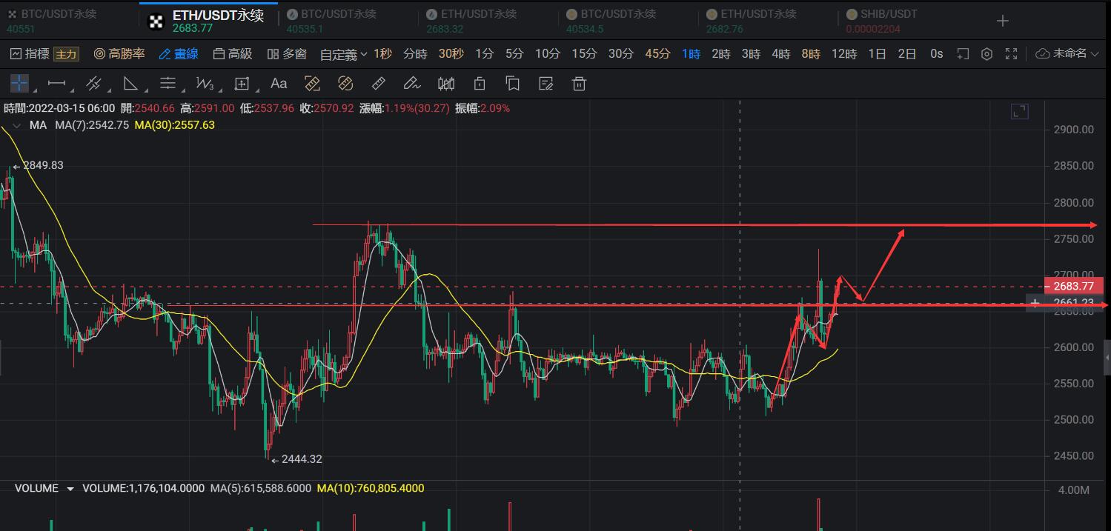1111x531 pixels.
Task: Open the 未命名 layout dropdown
Action: point(1069,53)
